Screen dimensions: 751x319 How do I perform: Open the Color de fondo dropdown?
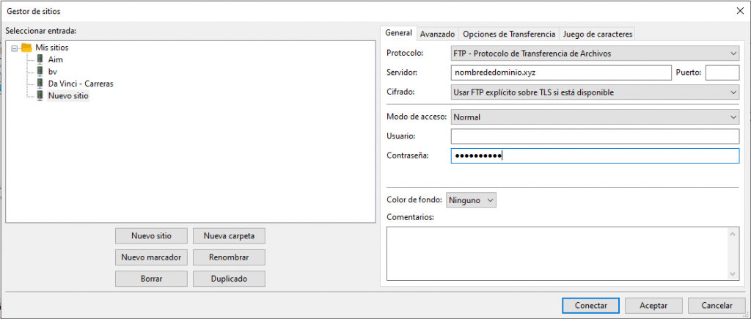point(471,199)
